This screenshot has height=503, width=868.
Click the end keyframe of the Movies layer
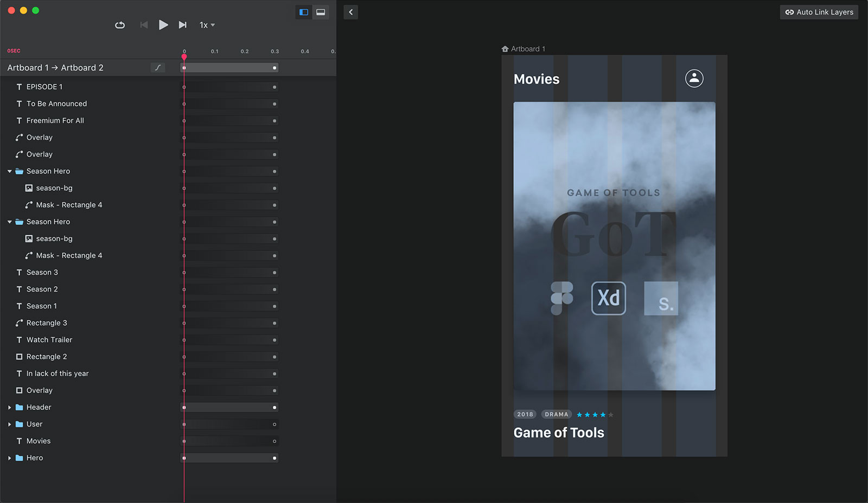(x=275, y=441)
